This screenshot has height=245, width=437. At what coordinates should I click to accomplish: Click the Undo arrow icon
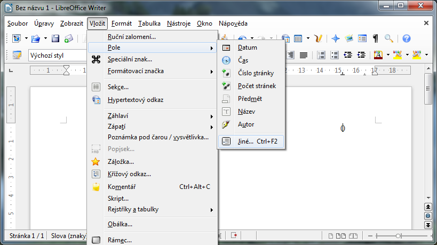[242, 38]
